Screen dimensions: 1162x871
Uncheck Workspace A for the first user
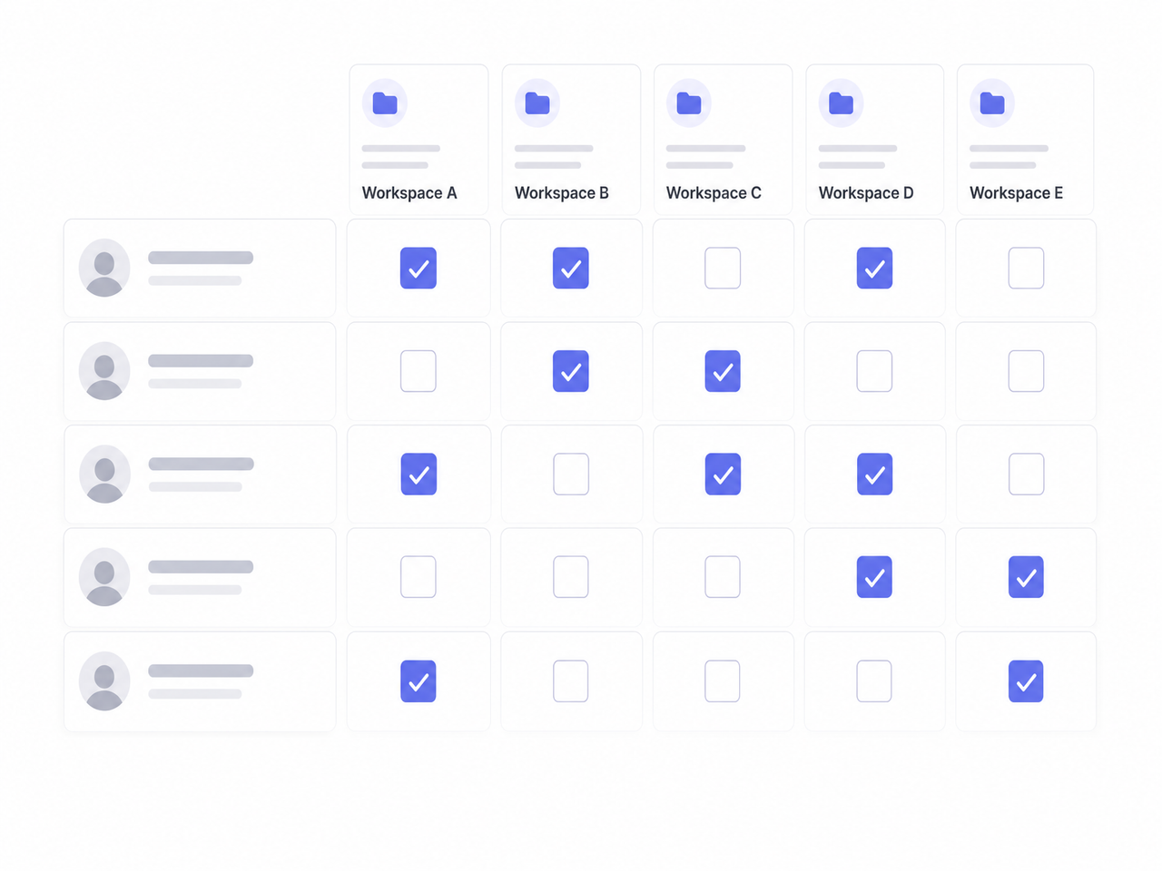[419, 268]
